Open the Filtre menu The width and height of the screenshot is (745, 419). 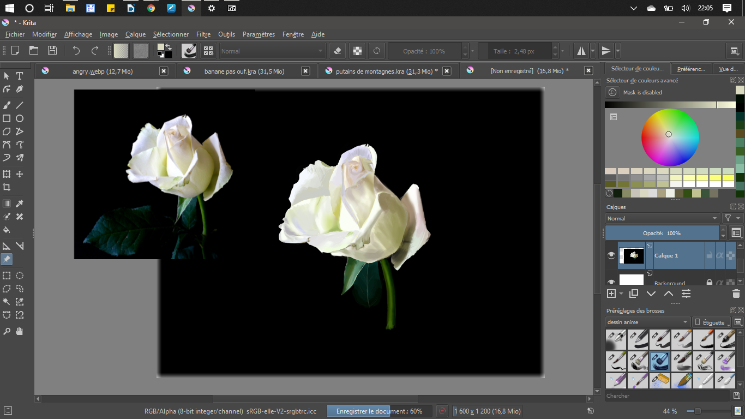[x=203, y=34]
